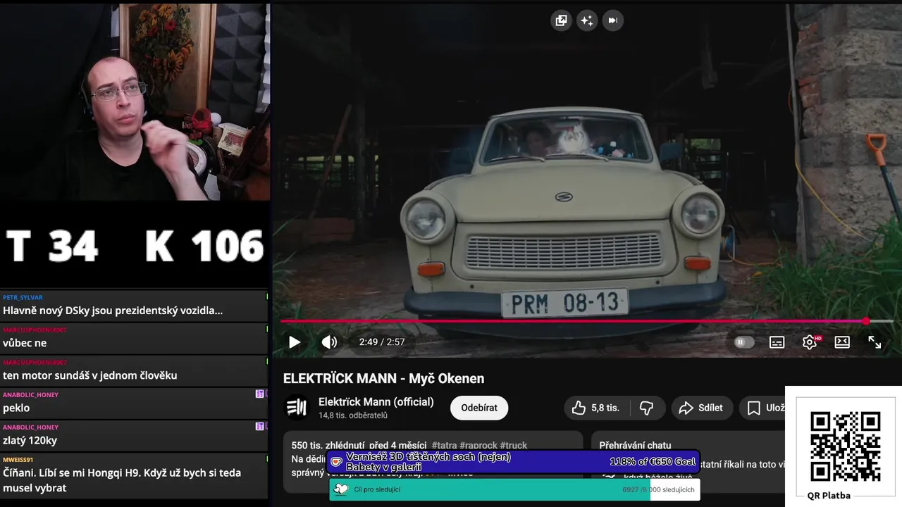Click the heart icon on follower goal
The width and height of the screenshot is (902, 507).
point(341,489)
